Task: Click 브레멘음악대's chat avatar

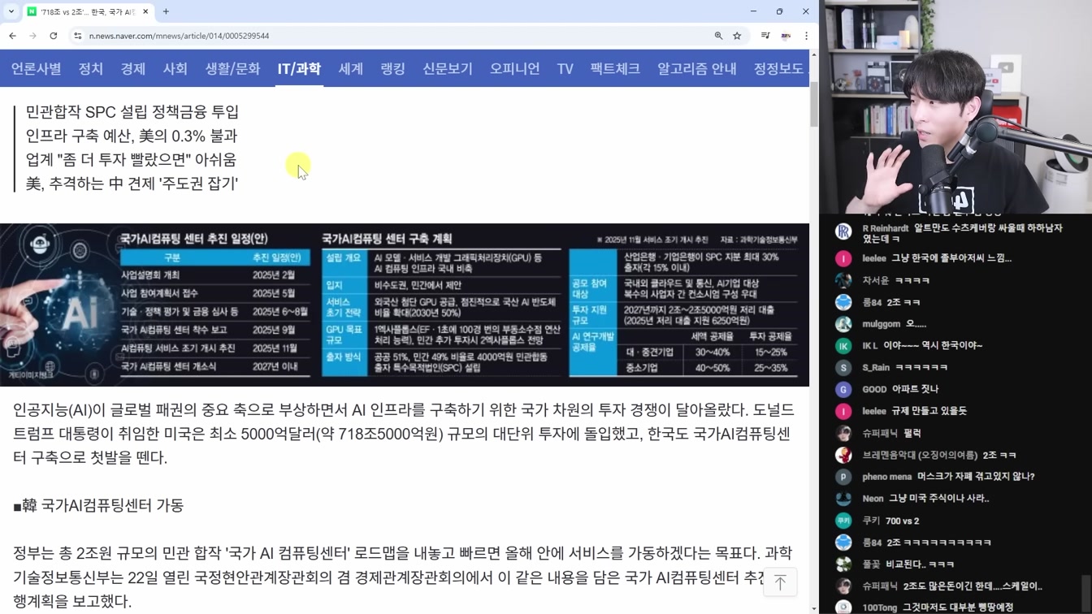Action: (x=843, y=455)
